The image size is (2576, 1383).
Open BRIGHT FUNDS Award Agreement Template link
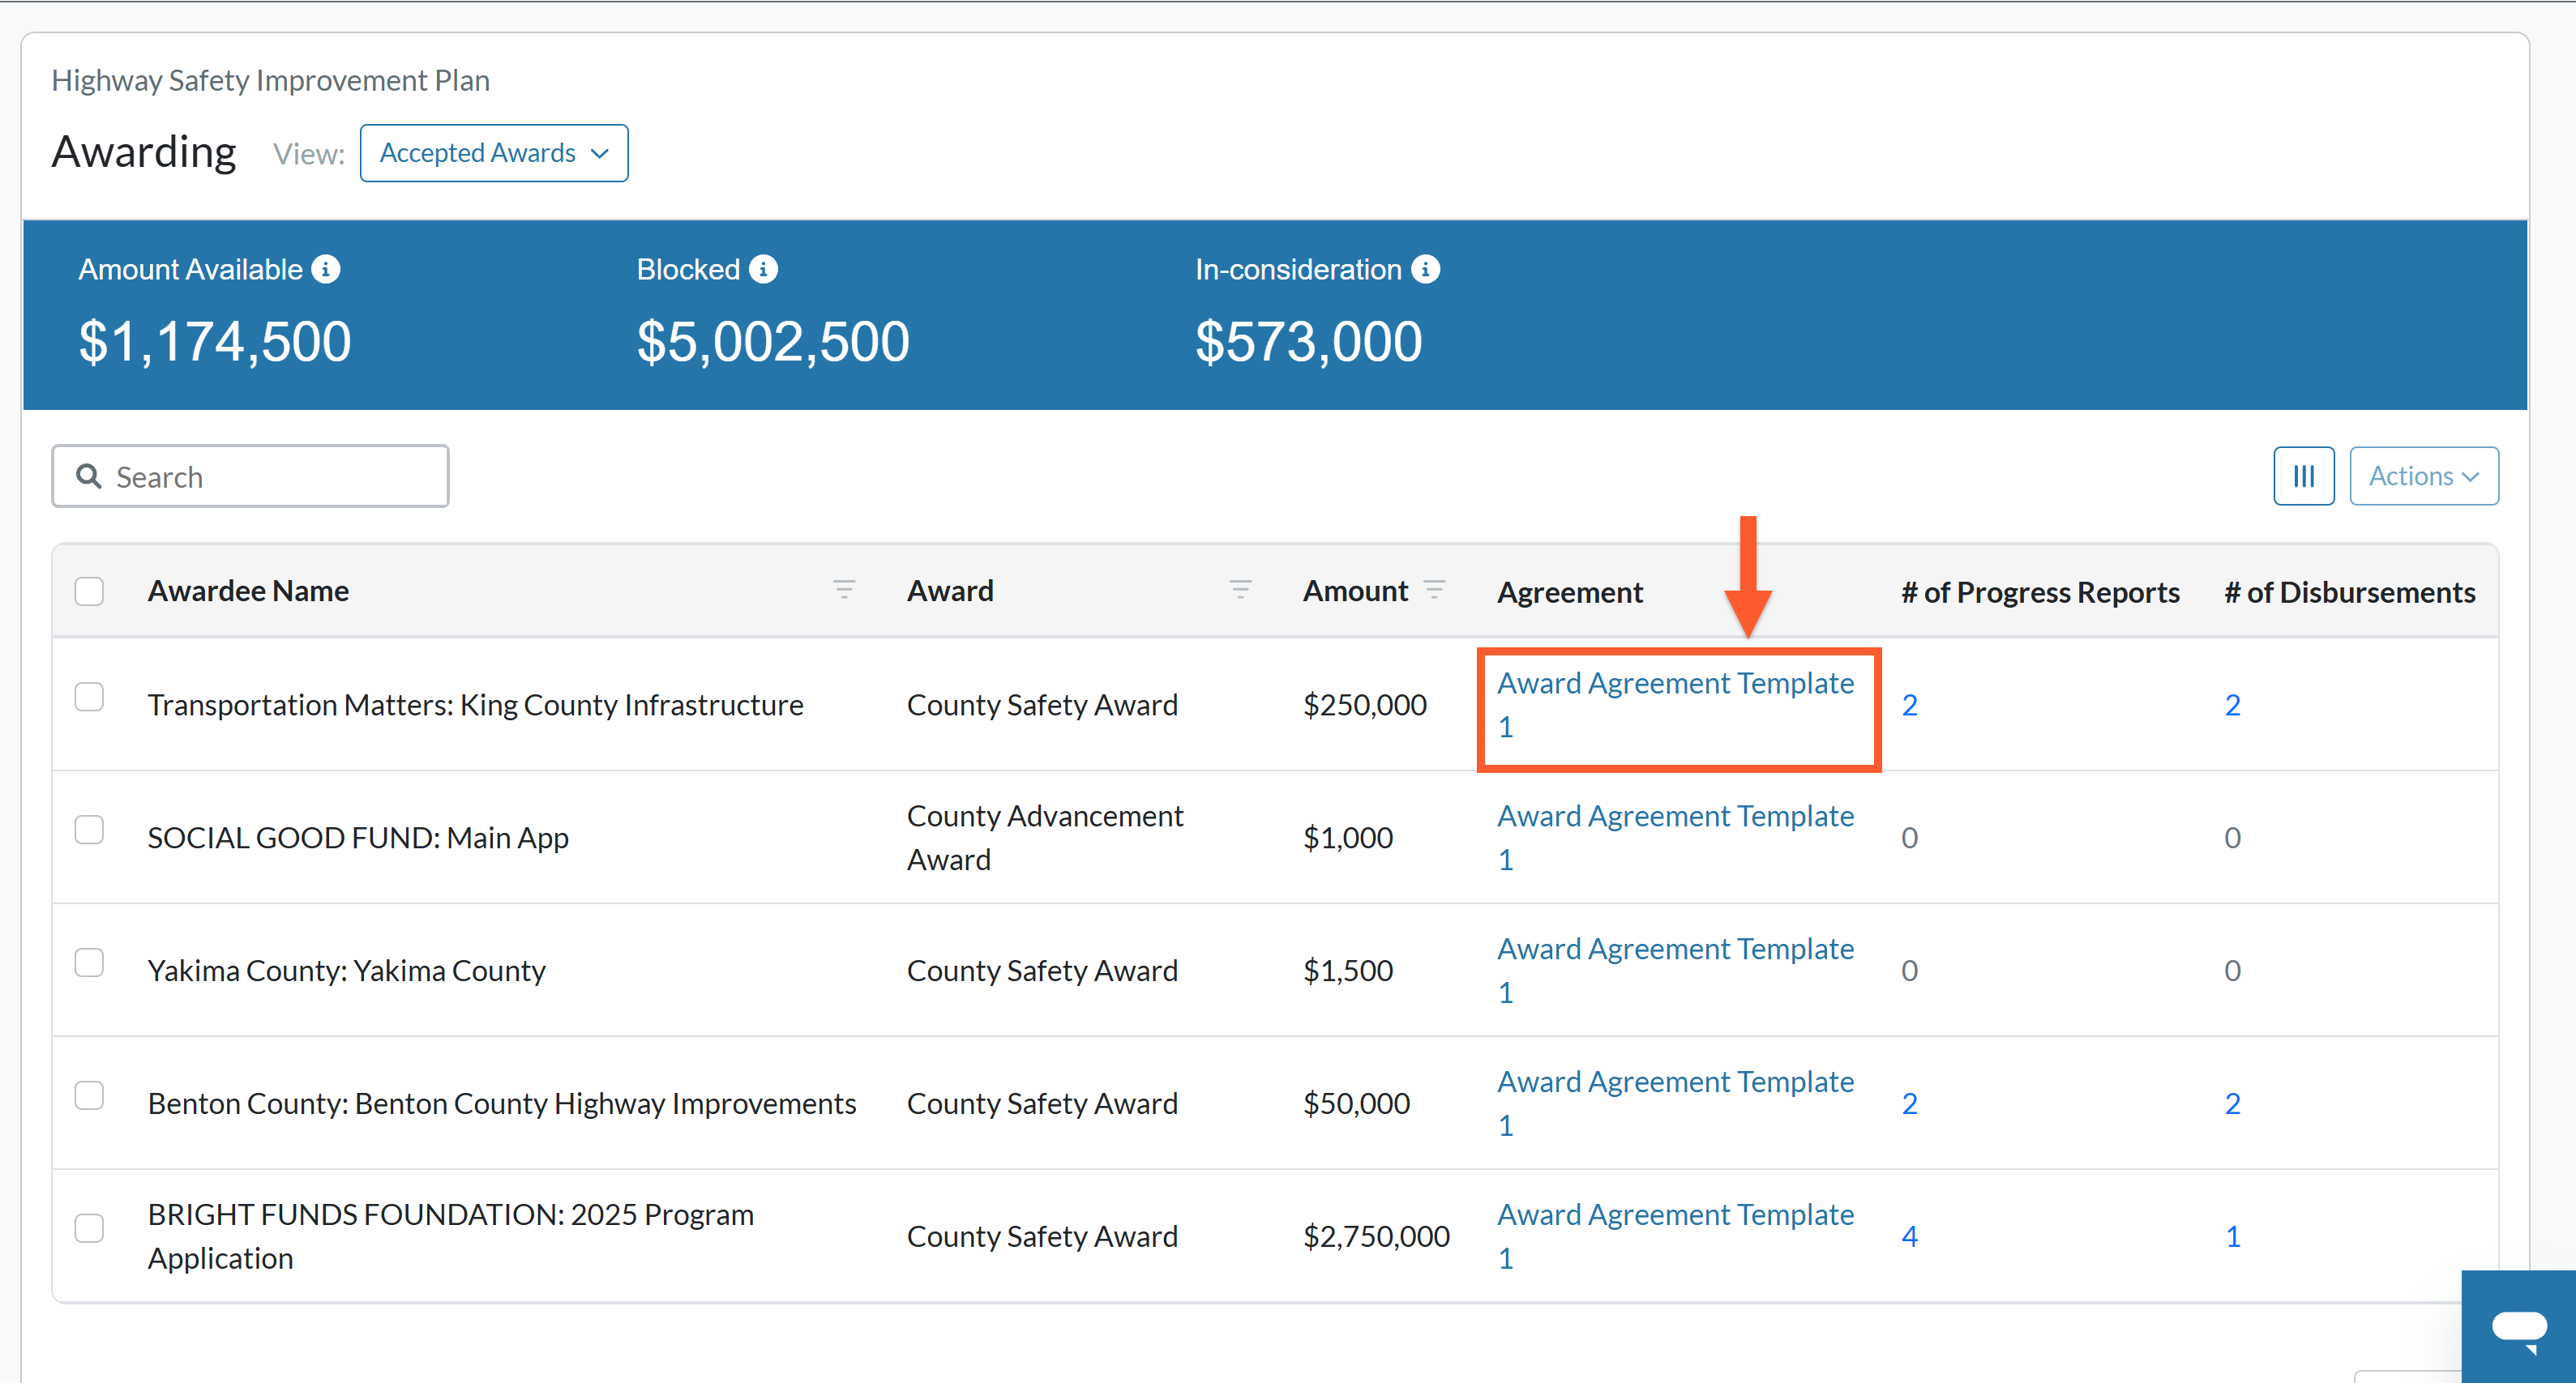[x=1675, y=1236]
